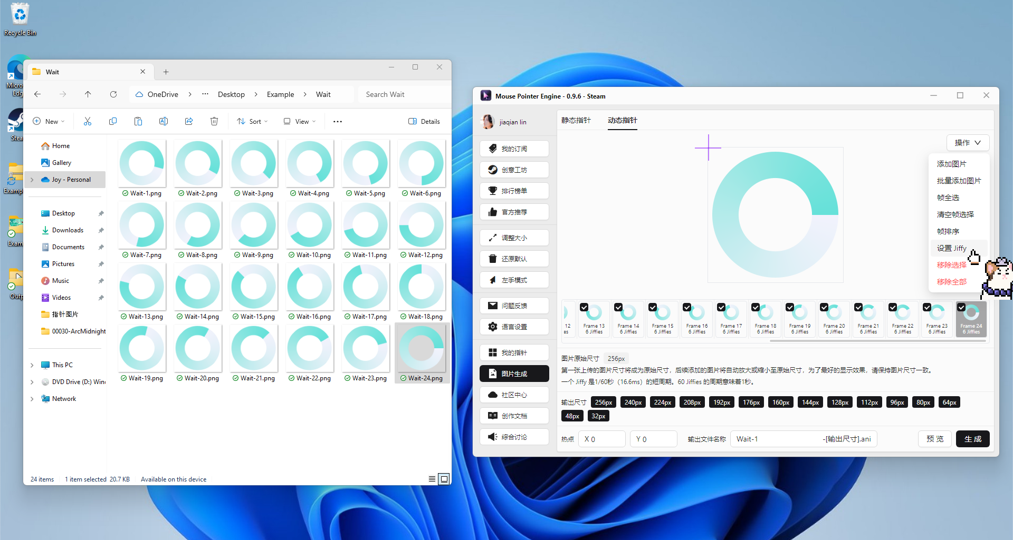This screenshot has height=540, width=1013.
Task: Switch to the 静态指针 tab
Action: click(576, 120)
